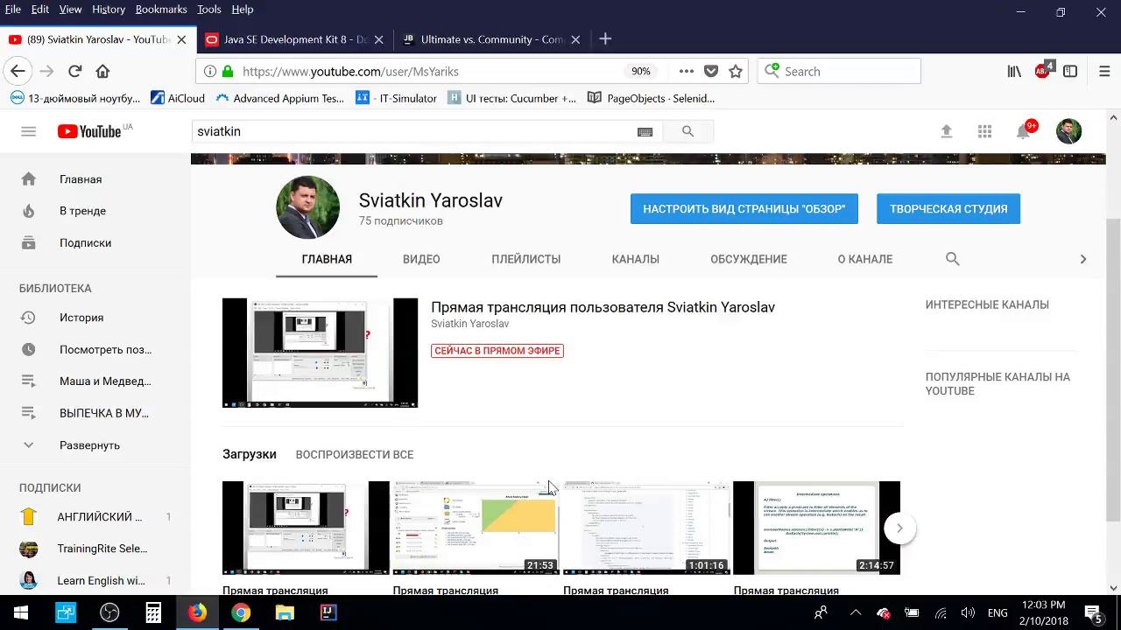Switch to Ultimate vs. Community tab
Image resolution: width=1121 pixels, height=630 pixels.
pos(491,39)
